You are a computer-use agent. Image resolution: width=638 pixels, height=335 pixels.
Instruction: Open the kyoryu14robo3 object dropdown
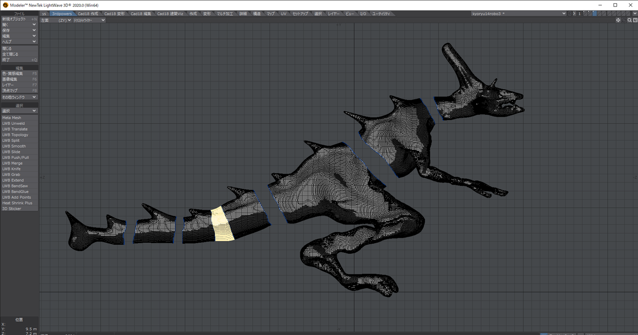click(x=519, y=13)
